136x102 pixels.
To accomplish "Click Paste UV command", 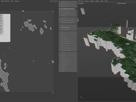I will 68,55.
